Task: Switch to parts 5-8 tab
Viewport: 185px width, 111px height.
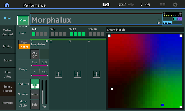Action: pyautogui.click(x=58, y=32)
